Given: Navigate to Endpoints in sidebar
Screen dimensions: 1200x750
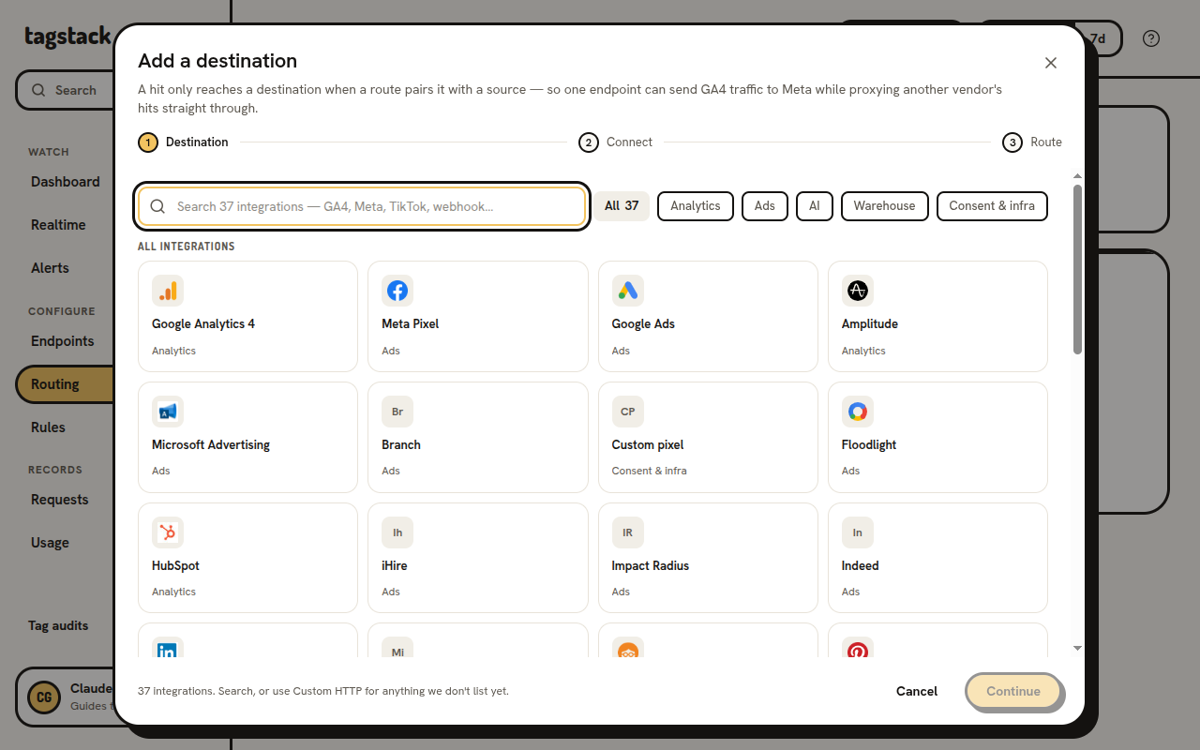Looking at the screenshot, I should click(x=63, y=341).
